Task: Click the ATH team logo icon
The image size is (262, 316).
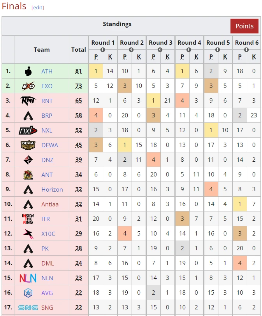Action: (28, 72)
